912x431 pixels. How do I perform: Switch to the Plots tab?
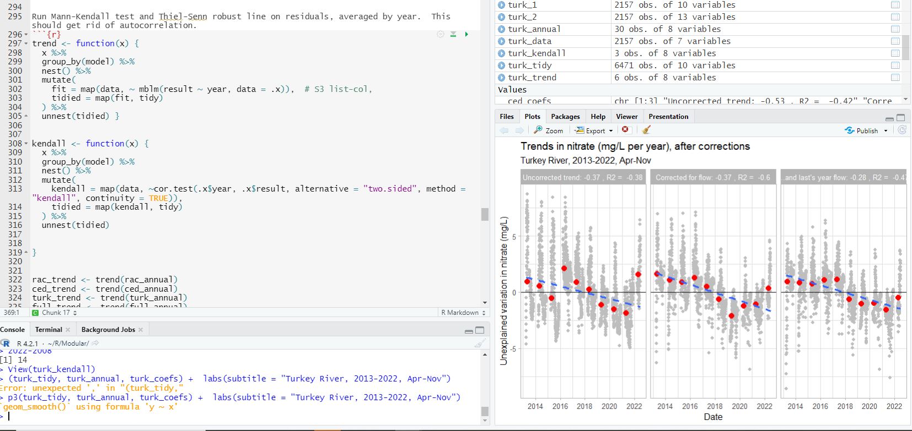pyautogui.click(x=532, y=117)
